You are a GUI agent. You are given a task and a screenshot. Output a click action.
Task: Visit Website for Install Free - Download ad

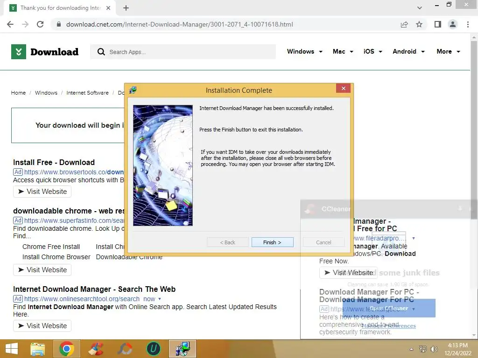click(x=42, y=192)
